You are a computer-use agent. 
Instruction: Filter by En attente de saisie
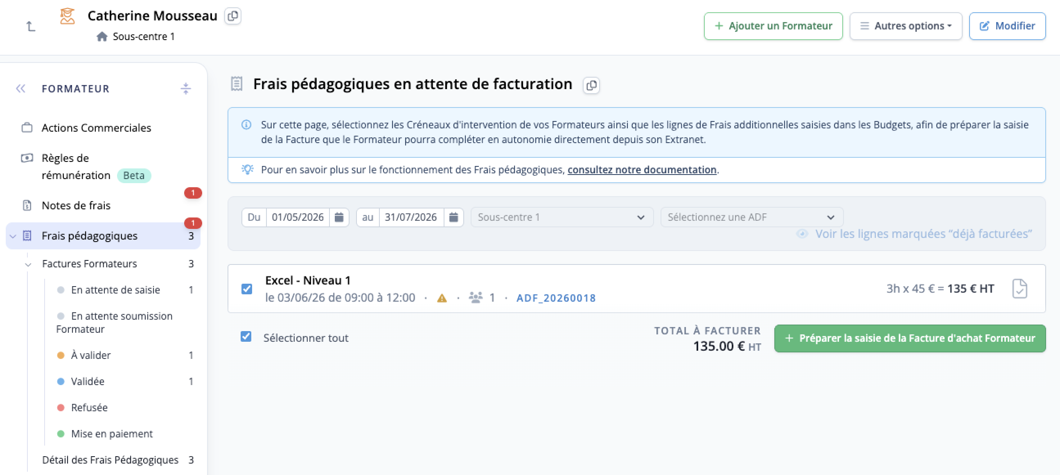click(115, 290)
